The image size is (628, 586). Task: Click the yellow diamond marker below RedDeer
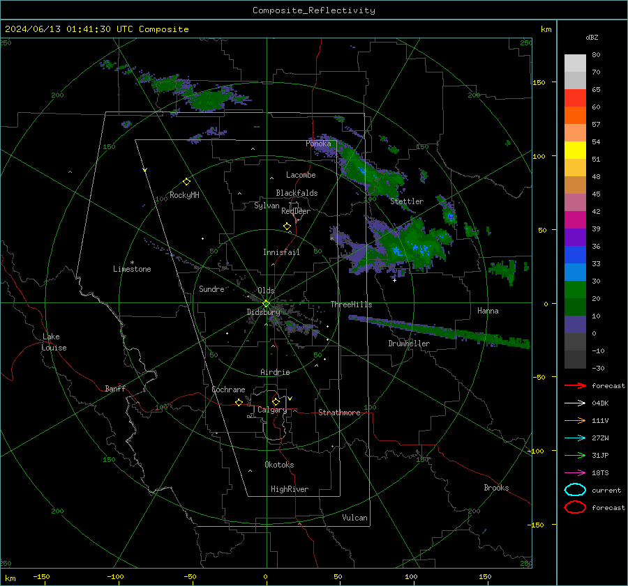tap(287, 226)
